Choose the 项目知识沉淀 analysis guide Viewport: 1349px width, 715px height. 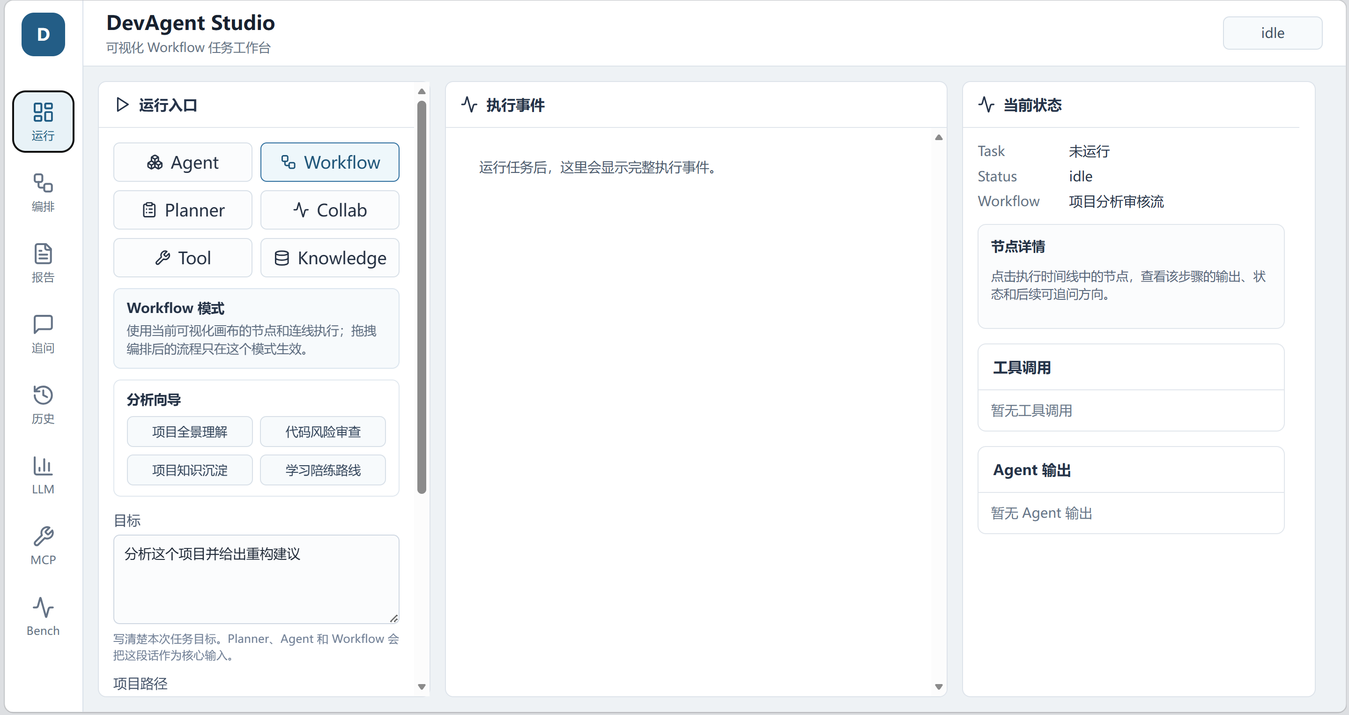point(190,470)
